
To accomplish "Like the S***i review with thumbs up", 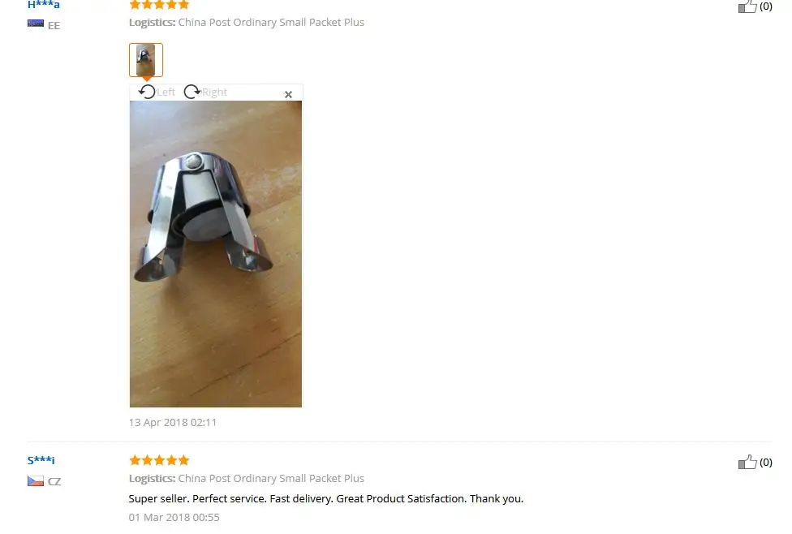I will (x=747, y=462).
